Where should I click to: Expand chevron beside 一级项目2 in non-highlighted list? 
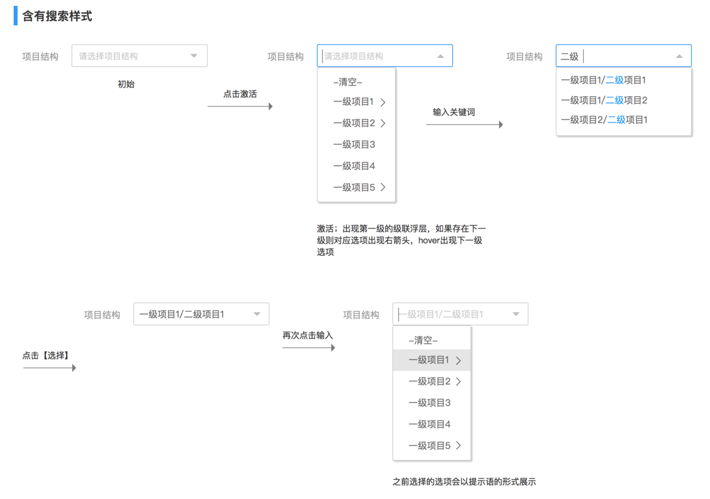[x=383, y=124]
